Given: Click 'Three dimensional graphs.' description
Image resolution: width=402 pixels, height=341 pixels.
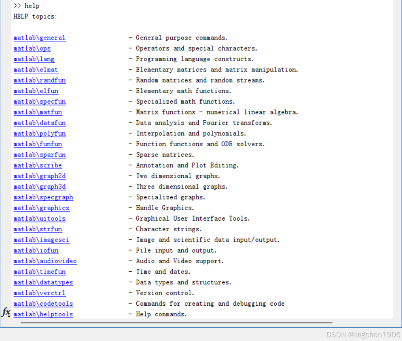Looking at the screenshot, I should pyautogui.click(x=182, y=187).
